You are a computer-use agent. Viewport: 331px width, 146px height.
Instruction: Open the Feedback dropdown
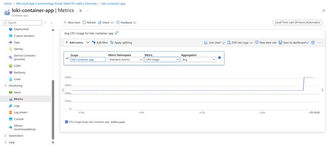click(x=126, y=22)
